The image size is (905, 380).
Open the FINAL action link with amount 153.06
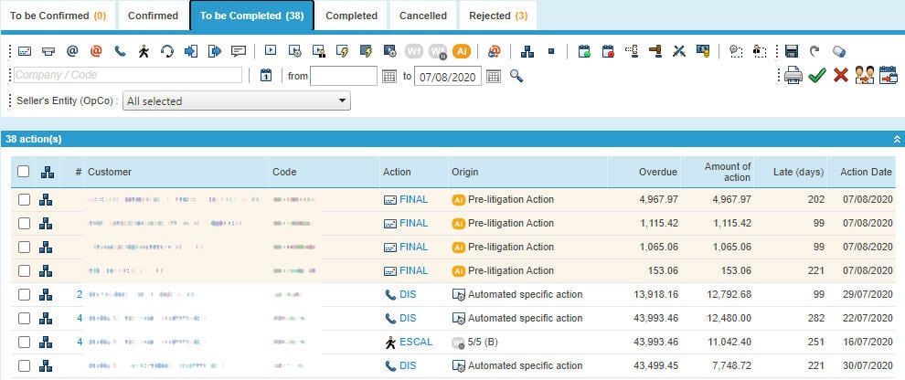[413, 270]
